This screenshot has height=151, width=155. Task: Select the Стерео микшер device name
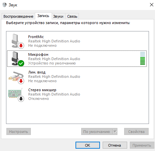[x=42, y=90]
